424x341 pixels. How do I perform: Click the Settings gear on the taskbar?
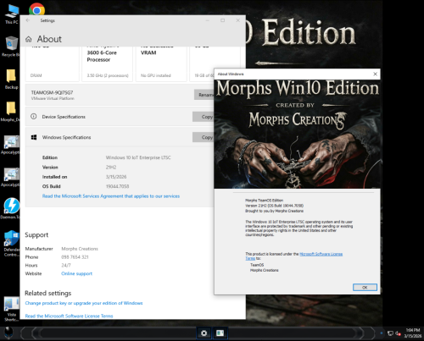[204, 333]
